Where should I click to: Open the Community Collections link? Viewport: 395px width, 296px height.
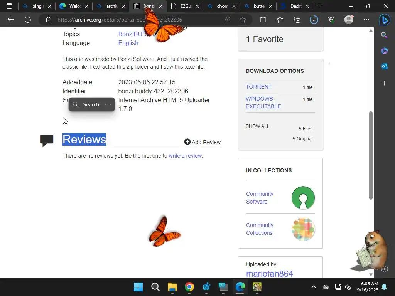point(260,229)
